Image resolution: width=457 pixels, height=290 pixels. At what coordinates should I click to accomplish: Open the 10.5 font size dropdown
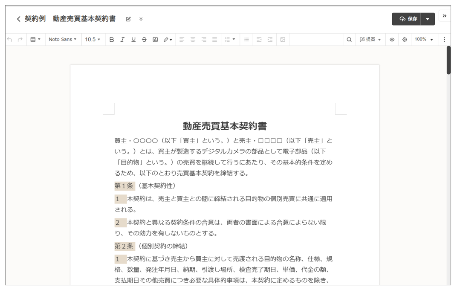[x=93, y=40]
